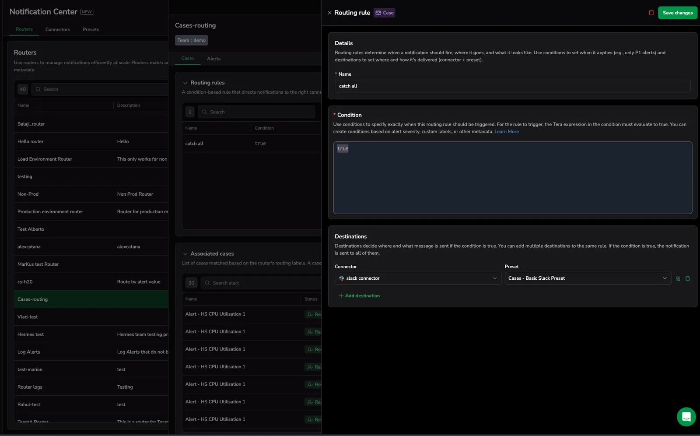The image size is (700, 436).
Task: Select the Production environment router row
Action: 91,211
